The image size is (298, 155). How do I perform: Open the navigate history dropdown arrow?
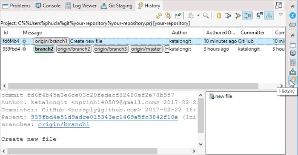click(198, 16)
